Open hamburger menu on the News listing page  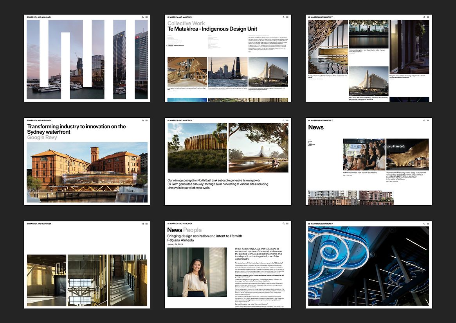(428, 120)
